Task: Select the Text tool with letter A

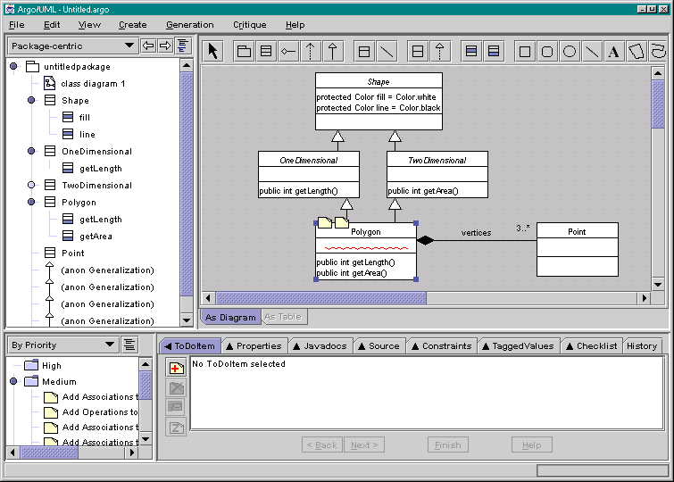Action: [x=613, y=52]
